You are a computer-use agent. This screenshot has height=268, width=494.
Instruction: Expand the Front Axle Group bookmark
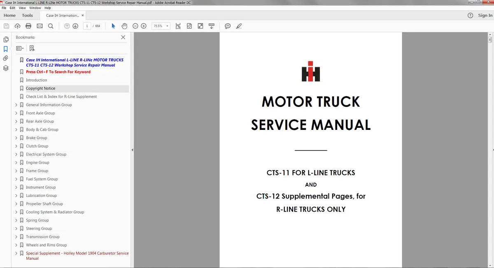click(x=16, y=113)
